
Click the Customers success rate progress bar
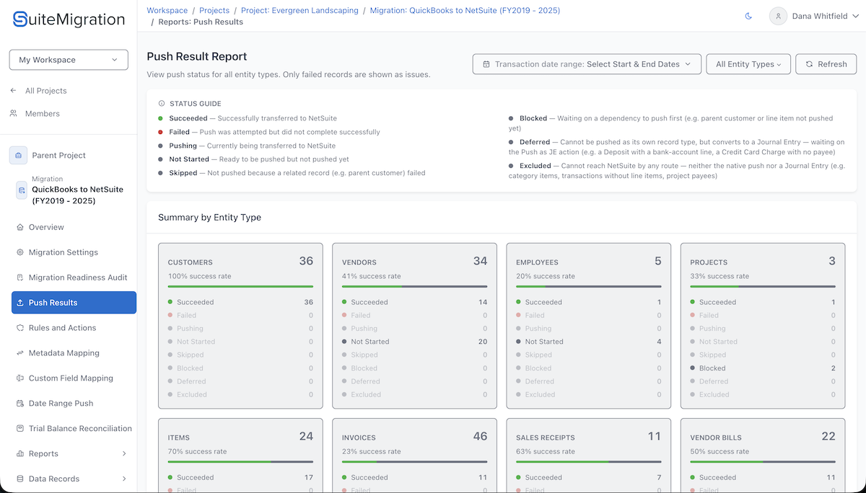pyautogui.click(x=240, y=287)
